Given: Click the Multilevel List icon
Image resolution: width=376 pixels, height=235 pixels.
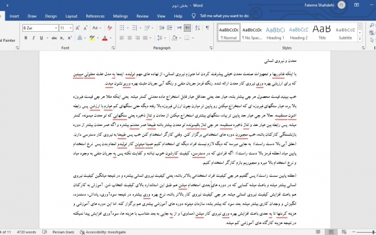Looking at the screenshot, I should tap(147, 28).
